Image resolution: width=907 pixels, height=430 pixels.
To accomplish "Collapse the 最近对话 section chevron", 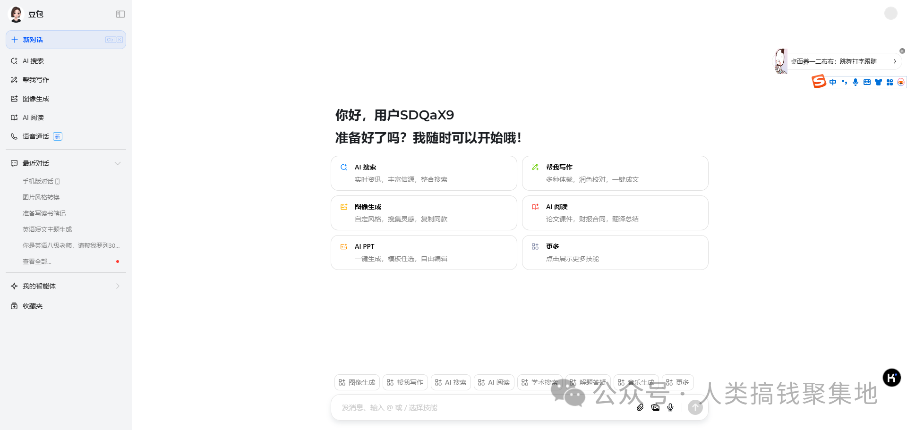I will 117,163.
